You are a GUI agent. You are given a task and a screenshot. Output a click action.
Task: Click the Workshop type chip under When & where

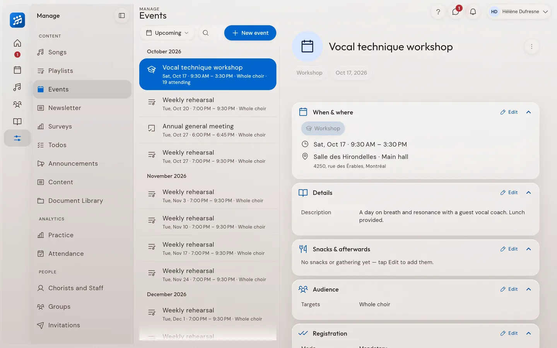click(x=323, y=128)
